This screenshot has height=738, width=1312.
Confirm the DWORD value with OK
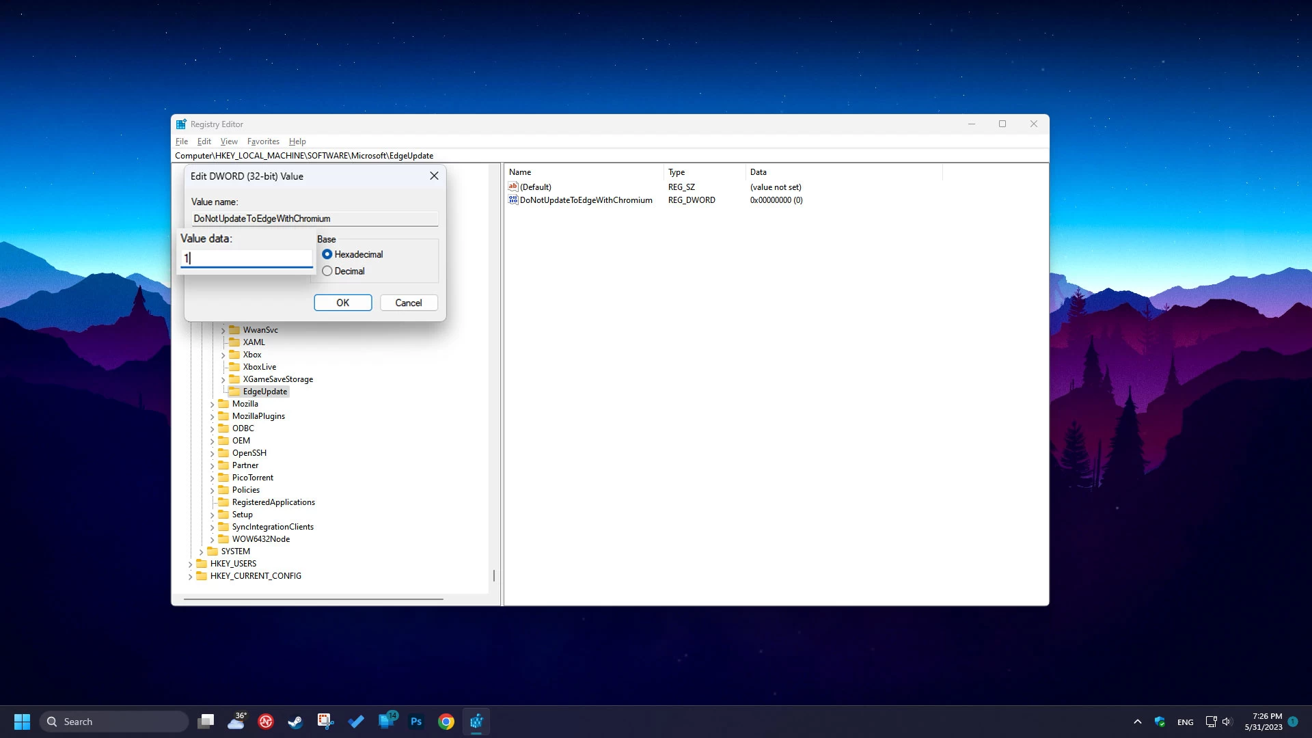[343, 303]
